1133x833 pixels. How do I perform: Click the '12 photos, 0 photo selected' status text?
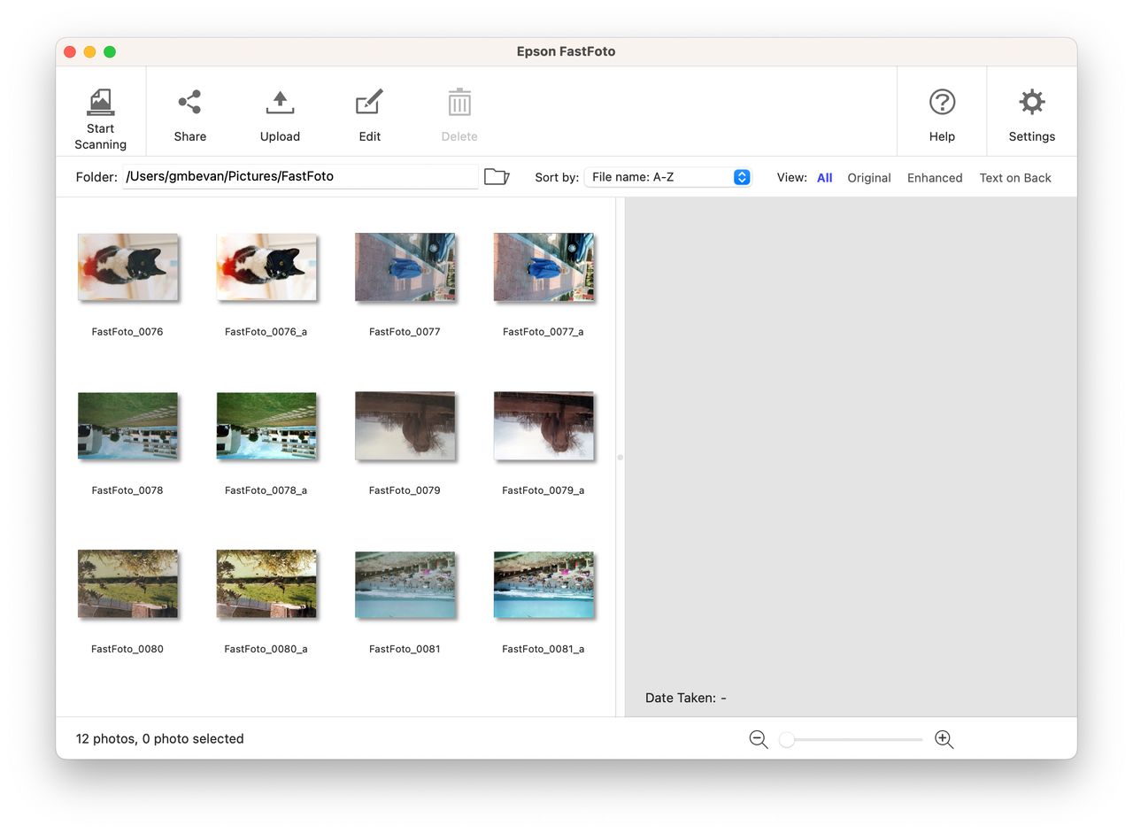pos(159,739)
